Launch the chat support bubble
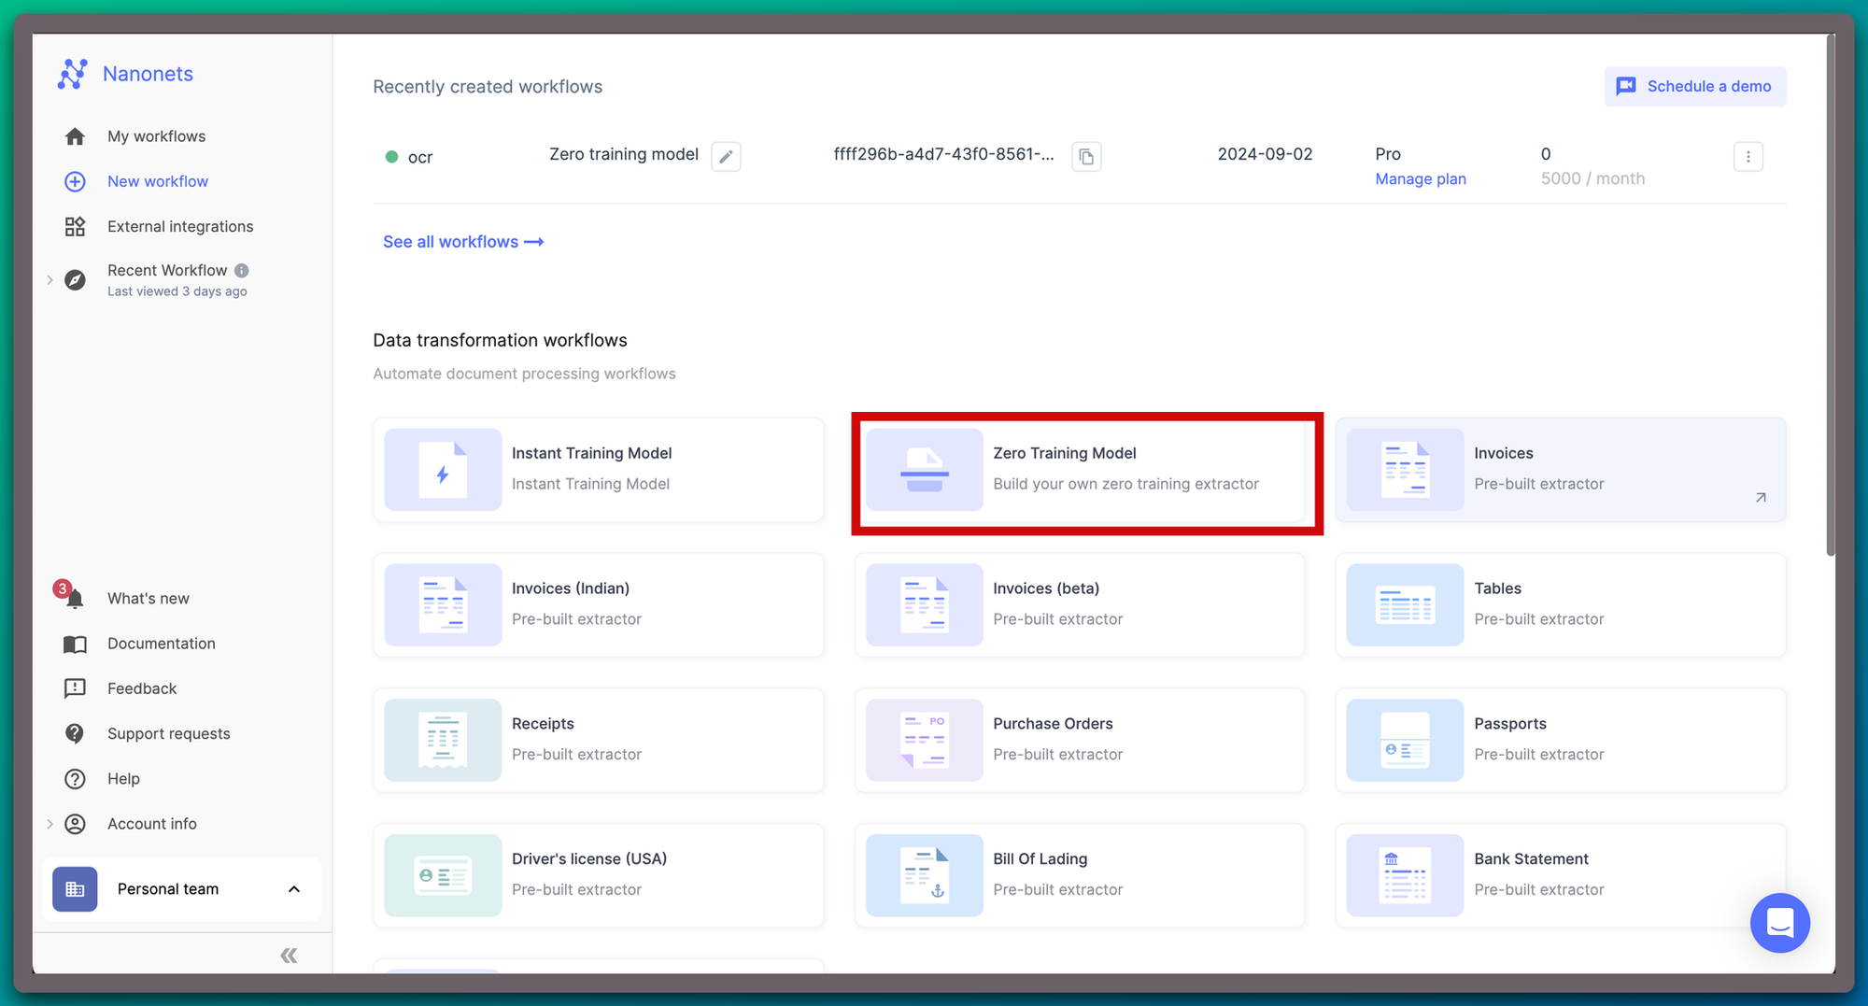This screenshot has width=1868, height=1006. point(1780,923)
